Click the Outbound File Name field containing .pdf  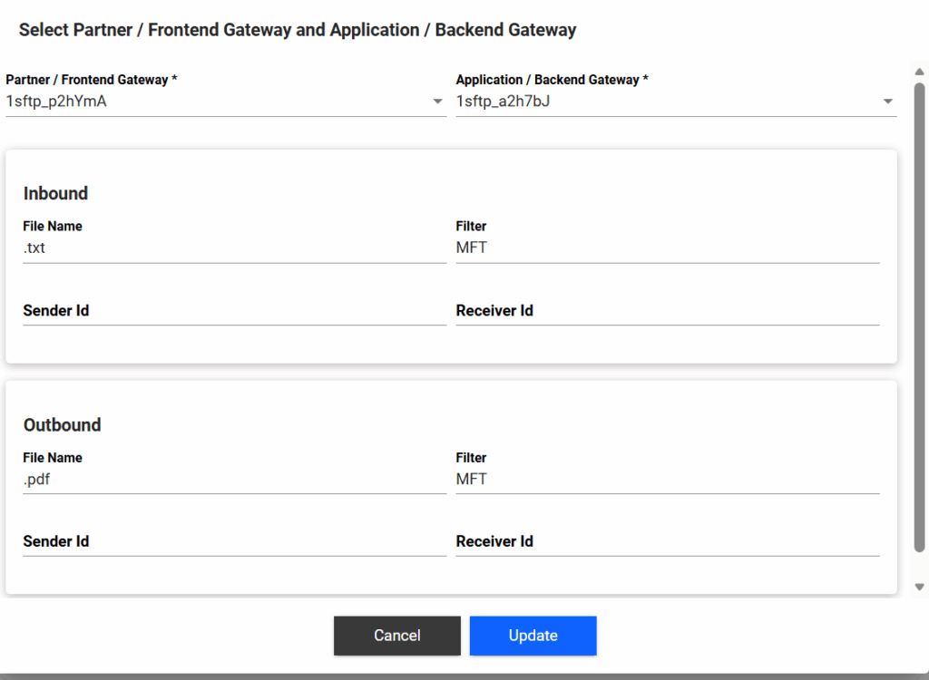tap(234, 479)
